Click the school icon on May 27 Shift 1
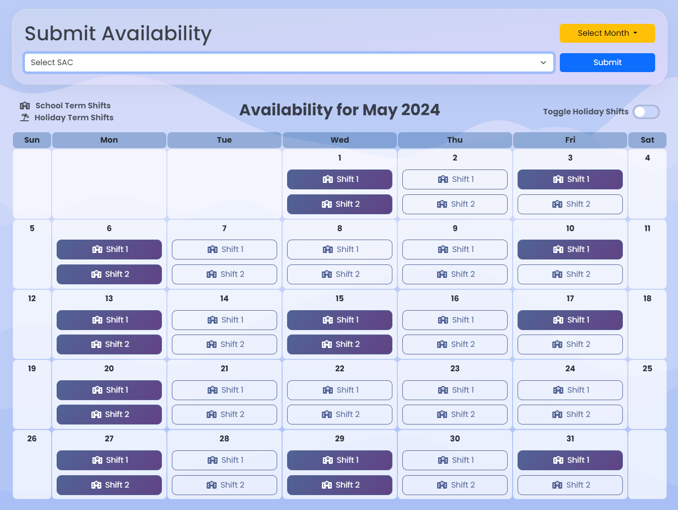The image size is (678, 510). coord(97,460)
